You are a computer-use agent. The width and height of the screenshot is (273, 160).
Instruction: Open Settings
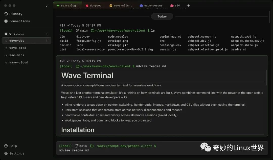(x=14, y=153)
